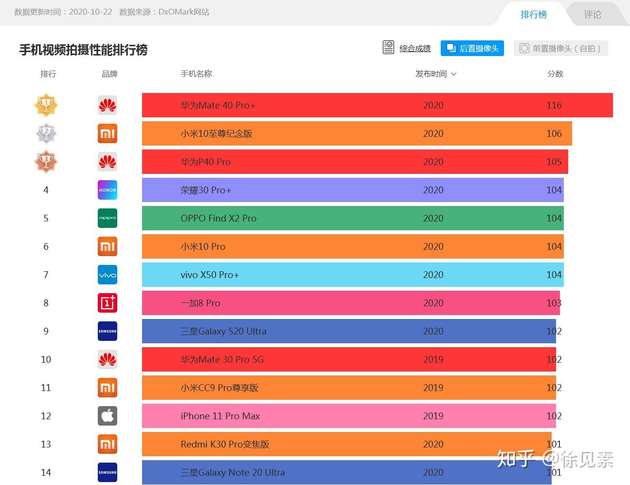Switch to 前置摄像头（自拍）front camera option
The height and width of the screenshot is (485, 630).
point(560,48)
